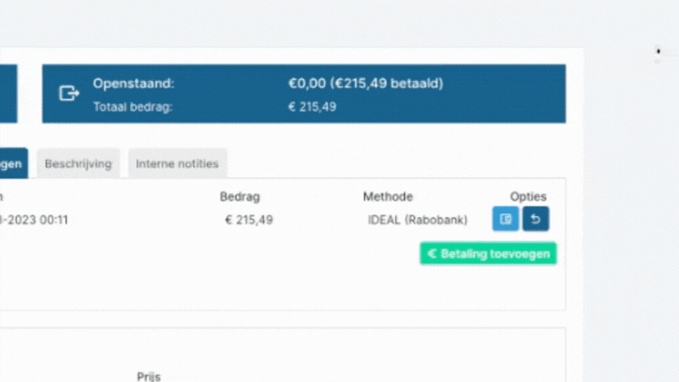
Task: Click the €0,00 (€215,49 betaald) text
Action: (366, 83)
